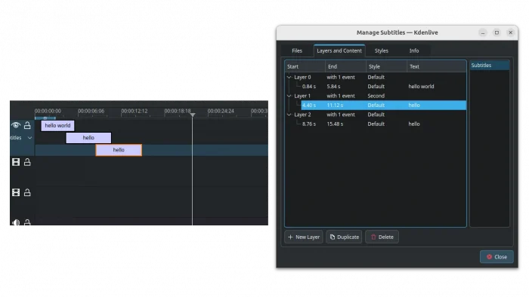Screen dimensions: 529x297
Task: Collapse Layer 0 tree node
Action: click(289, 77)
